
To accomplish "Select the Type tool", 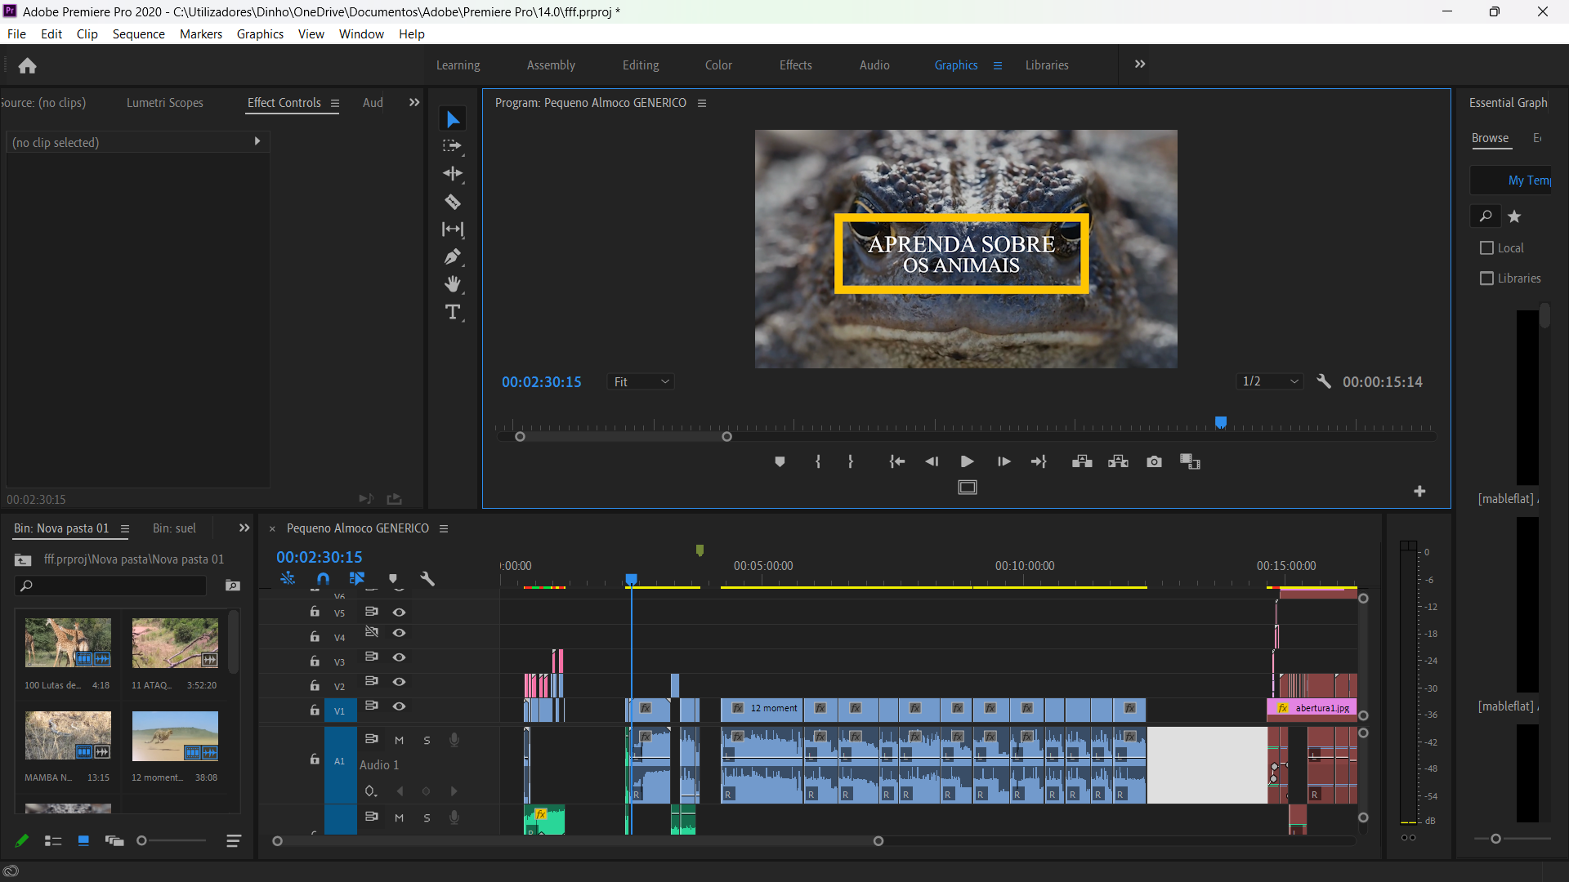I will click(453, 312).
